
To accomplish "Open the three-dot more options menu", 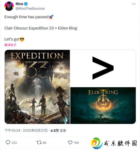I will click(x=134, y=4).
